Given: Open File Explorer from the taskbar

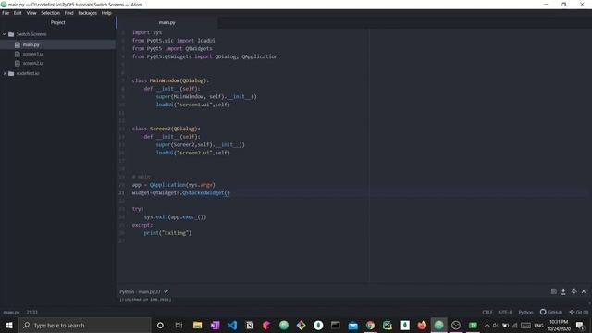Looking at the screenshot, I should click(x=197, y=325).
